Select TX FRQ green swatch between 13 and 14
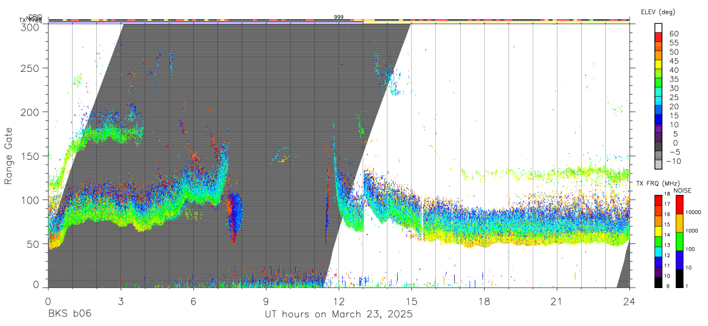Screen dimensions: 708x326 [x=658, y=241]
